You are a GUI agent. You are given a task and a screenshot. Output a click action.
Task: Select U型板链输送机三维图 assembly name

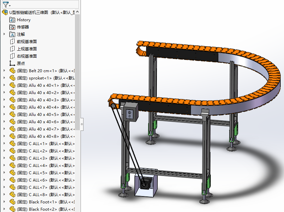[x=28, y=12]
